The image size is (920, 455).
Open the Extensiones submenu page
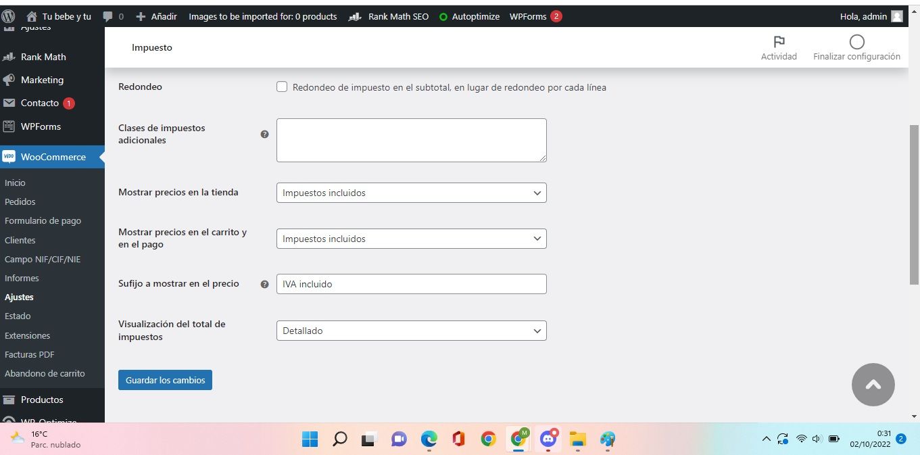(x=28, y=335)
